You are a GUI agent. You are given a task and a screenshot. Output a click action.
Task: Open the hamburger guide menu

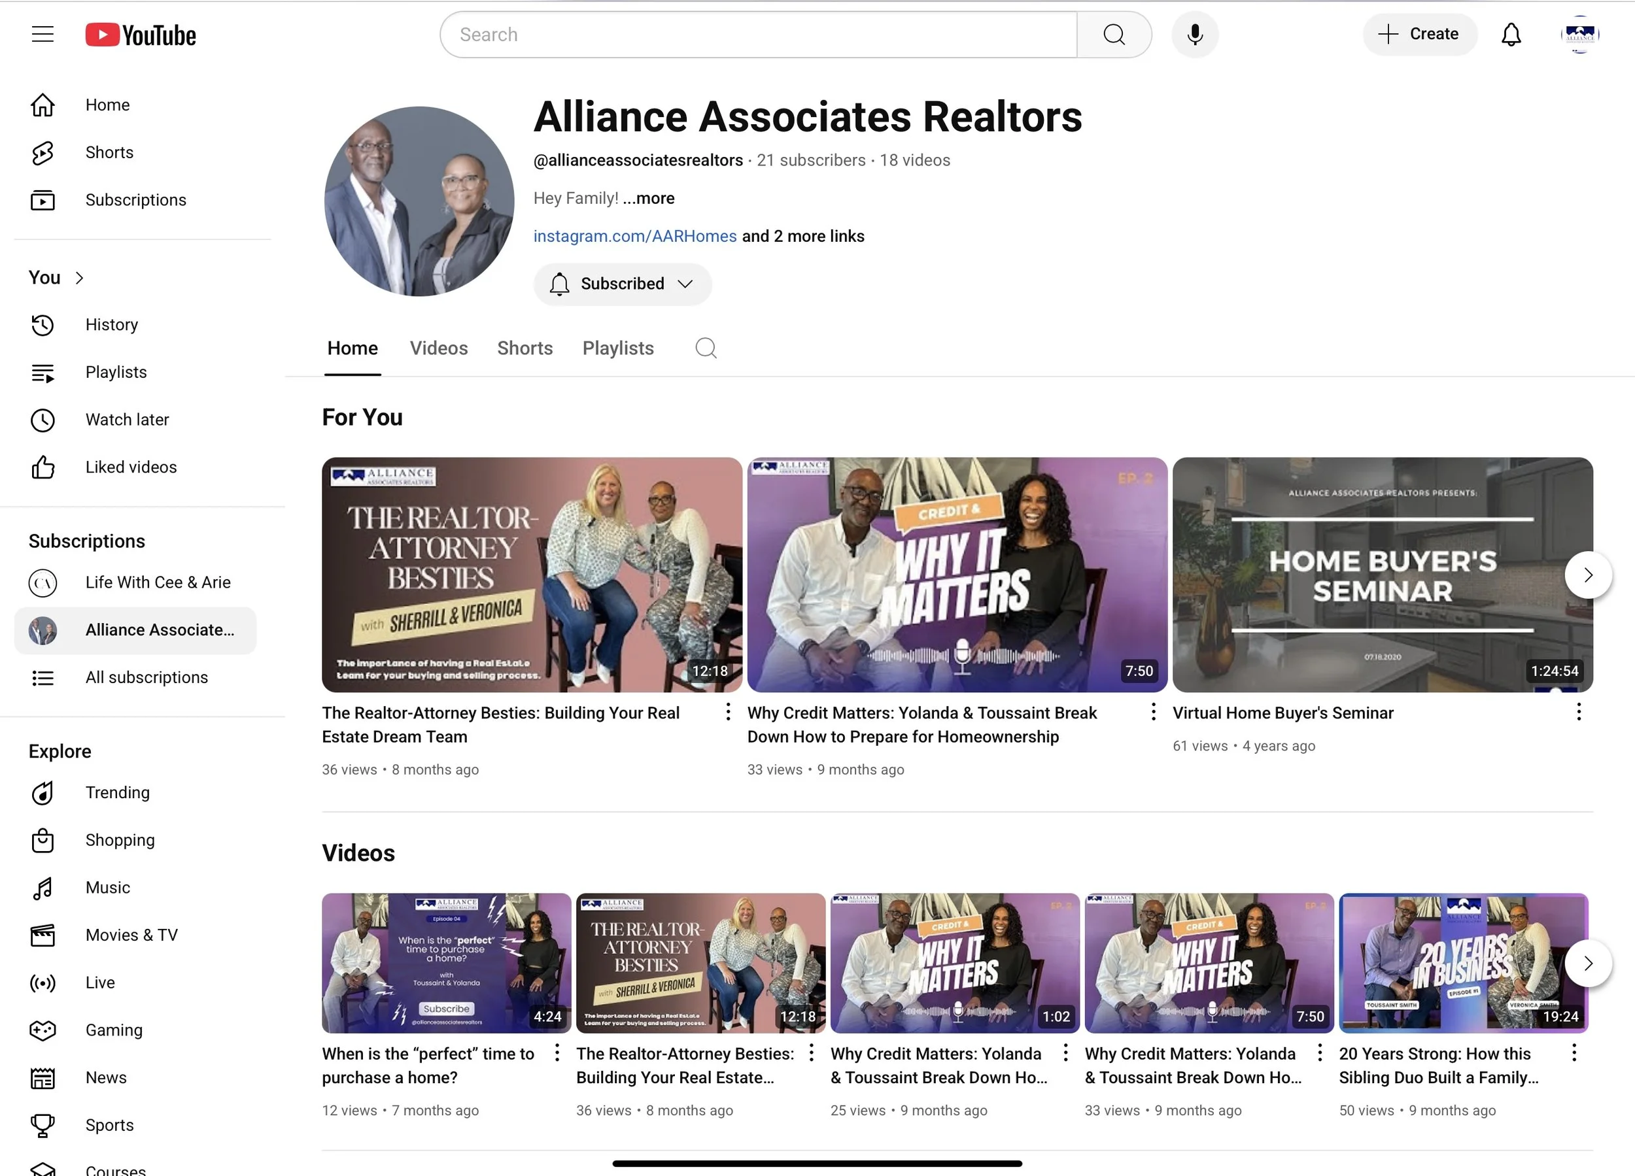[x=43, y=34]
